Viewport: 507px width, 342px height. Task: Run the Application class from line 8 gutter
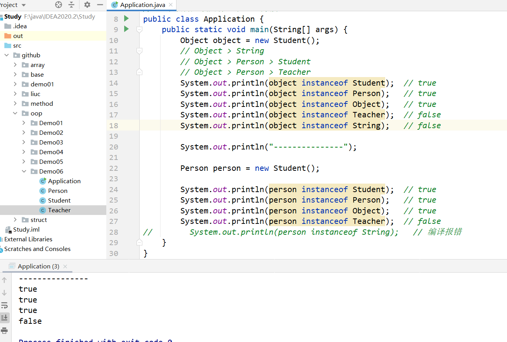click(126, 19)
